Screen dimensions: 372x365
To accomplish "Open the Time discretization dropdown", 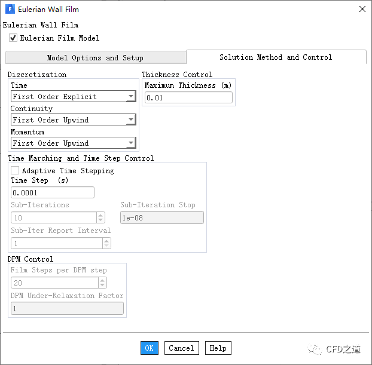I will coord(130,97).
